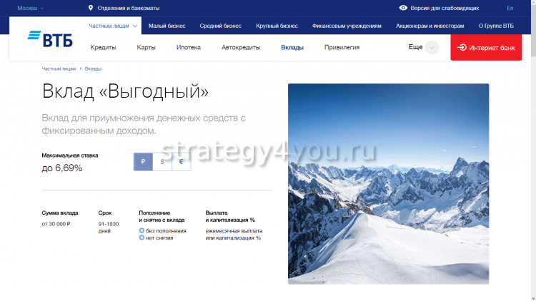536x301 pixels.
Task: Click the info icon next to без пополнения
Action: [142, 230]
